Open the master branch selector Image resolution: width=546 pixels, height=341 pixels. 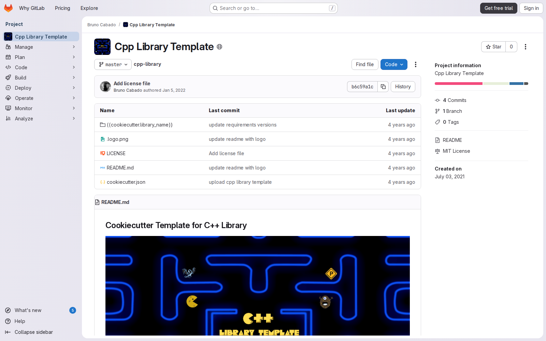pos(113,64)
